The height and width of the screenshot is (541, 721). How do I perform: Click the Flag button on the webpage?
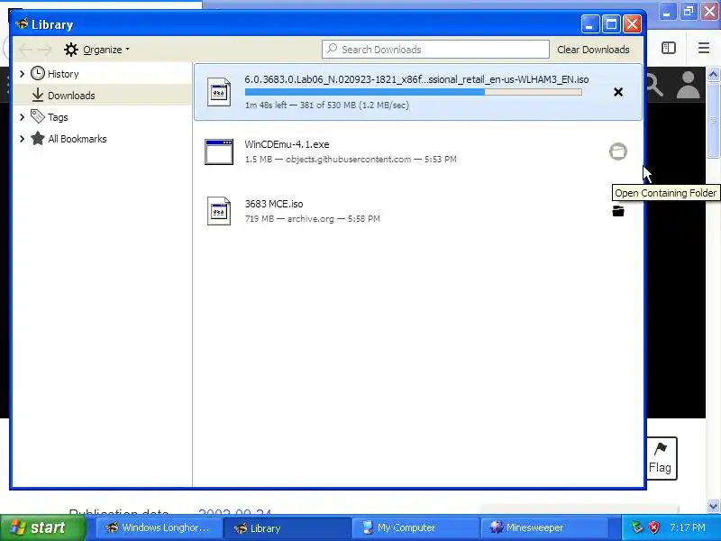[662, 458]
